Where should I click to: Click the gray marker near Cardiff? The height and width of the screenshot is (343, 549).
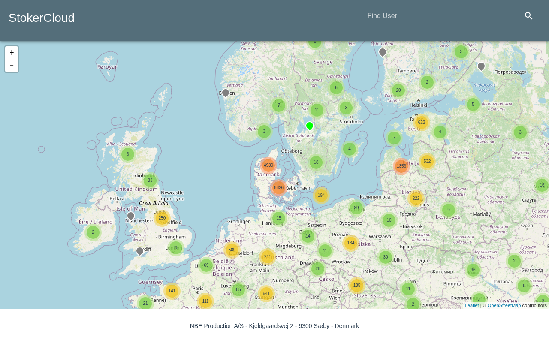point(140,251)
